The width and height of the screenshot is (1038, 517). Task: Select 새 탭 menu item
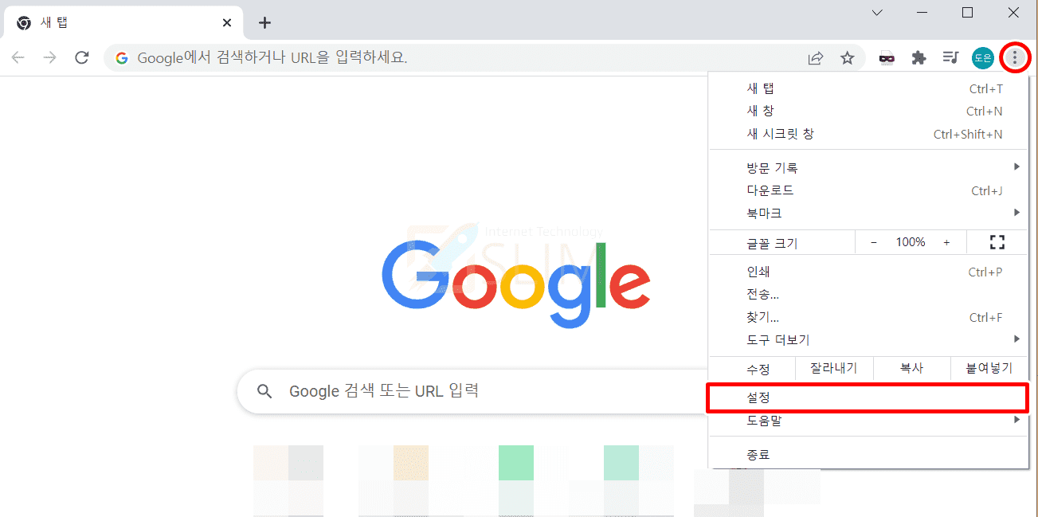tap(868, 88)
